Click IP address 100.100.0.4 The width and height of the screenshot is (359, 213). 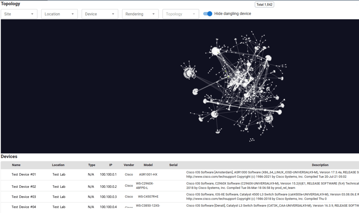pos(108,207)
